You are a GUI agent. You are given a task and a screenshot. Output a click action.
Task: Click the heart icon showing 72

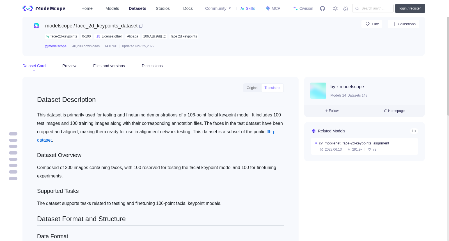point(369,149)
